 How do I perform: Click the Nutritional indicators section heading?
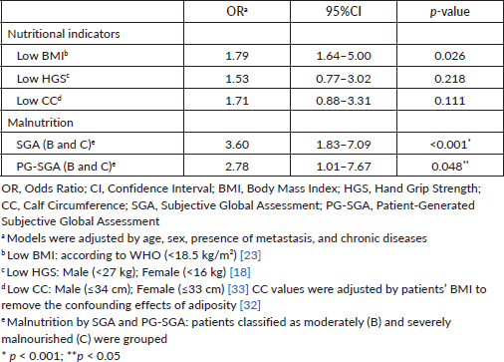64,34
